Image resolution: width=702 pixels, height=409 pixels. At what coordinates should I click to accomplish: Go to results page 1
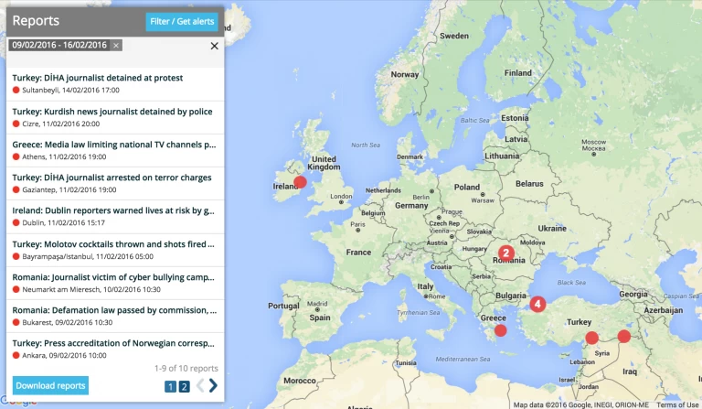170,387
